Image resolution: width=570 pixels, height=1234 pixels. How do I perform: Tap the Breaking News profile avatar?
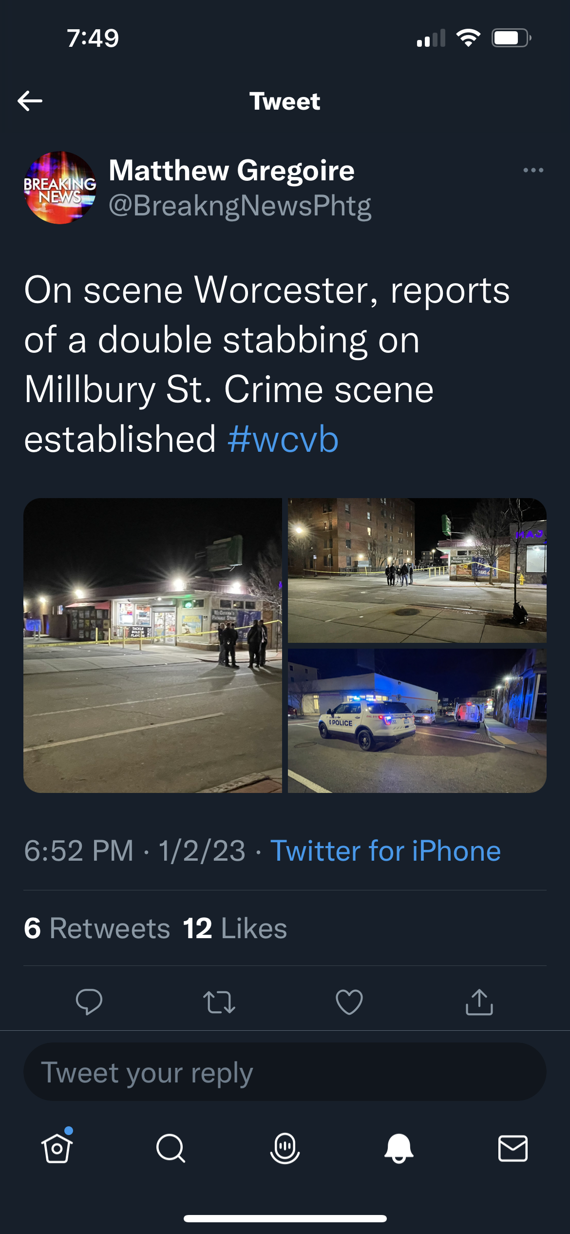(60, 188)
